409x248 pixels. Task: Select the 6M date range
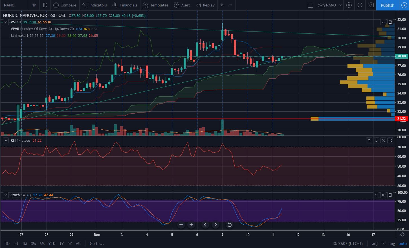point(42,244)
